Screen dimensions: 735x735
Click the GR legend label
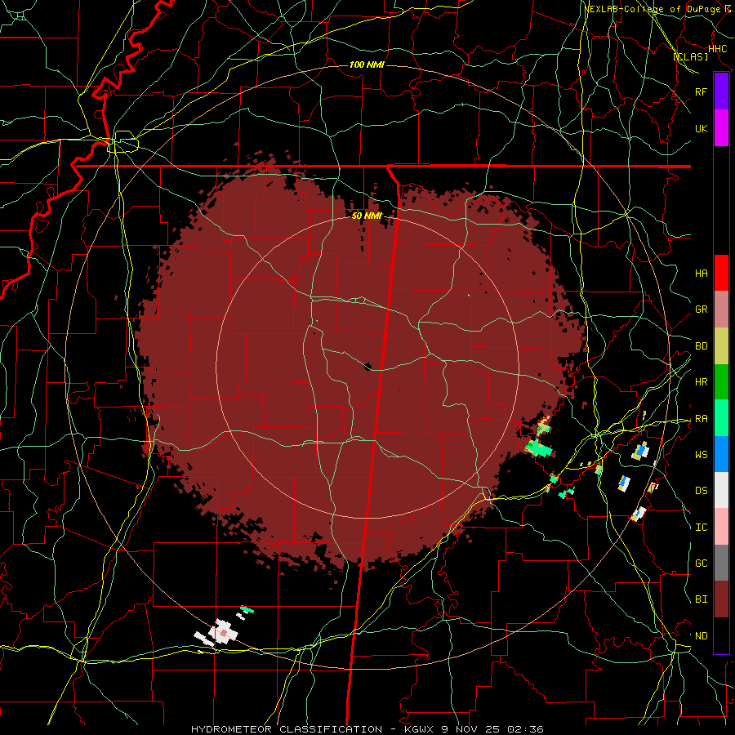[702, 310]
